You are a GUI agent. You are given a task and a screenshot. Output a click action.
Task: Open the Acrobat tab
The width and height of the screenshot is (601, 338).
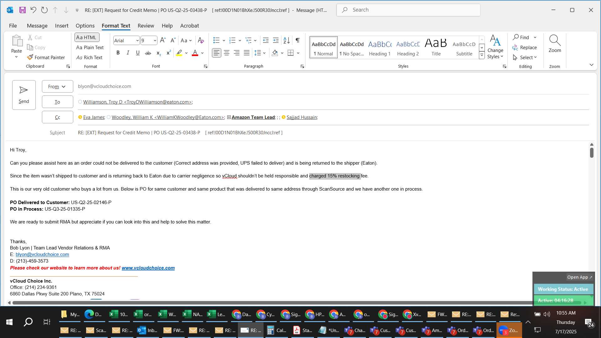(x=189, y=26)
